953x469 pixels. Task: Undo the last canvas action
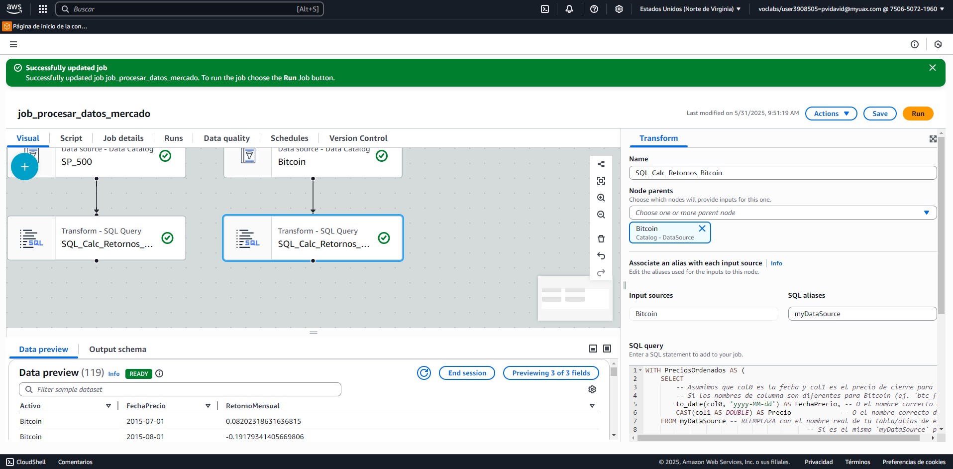(601, 256)
